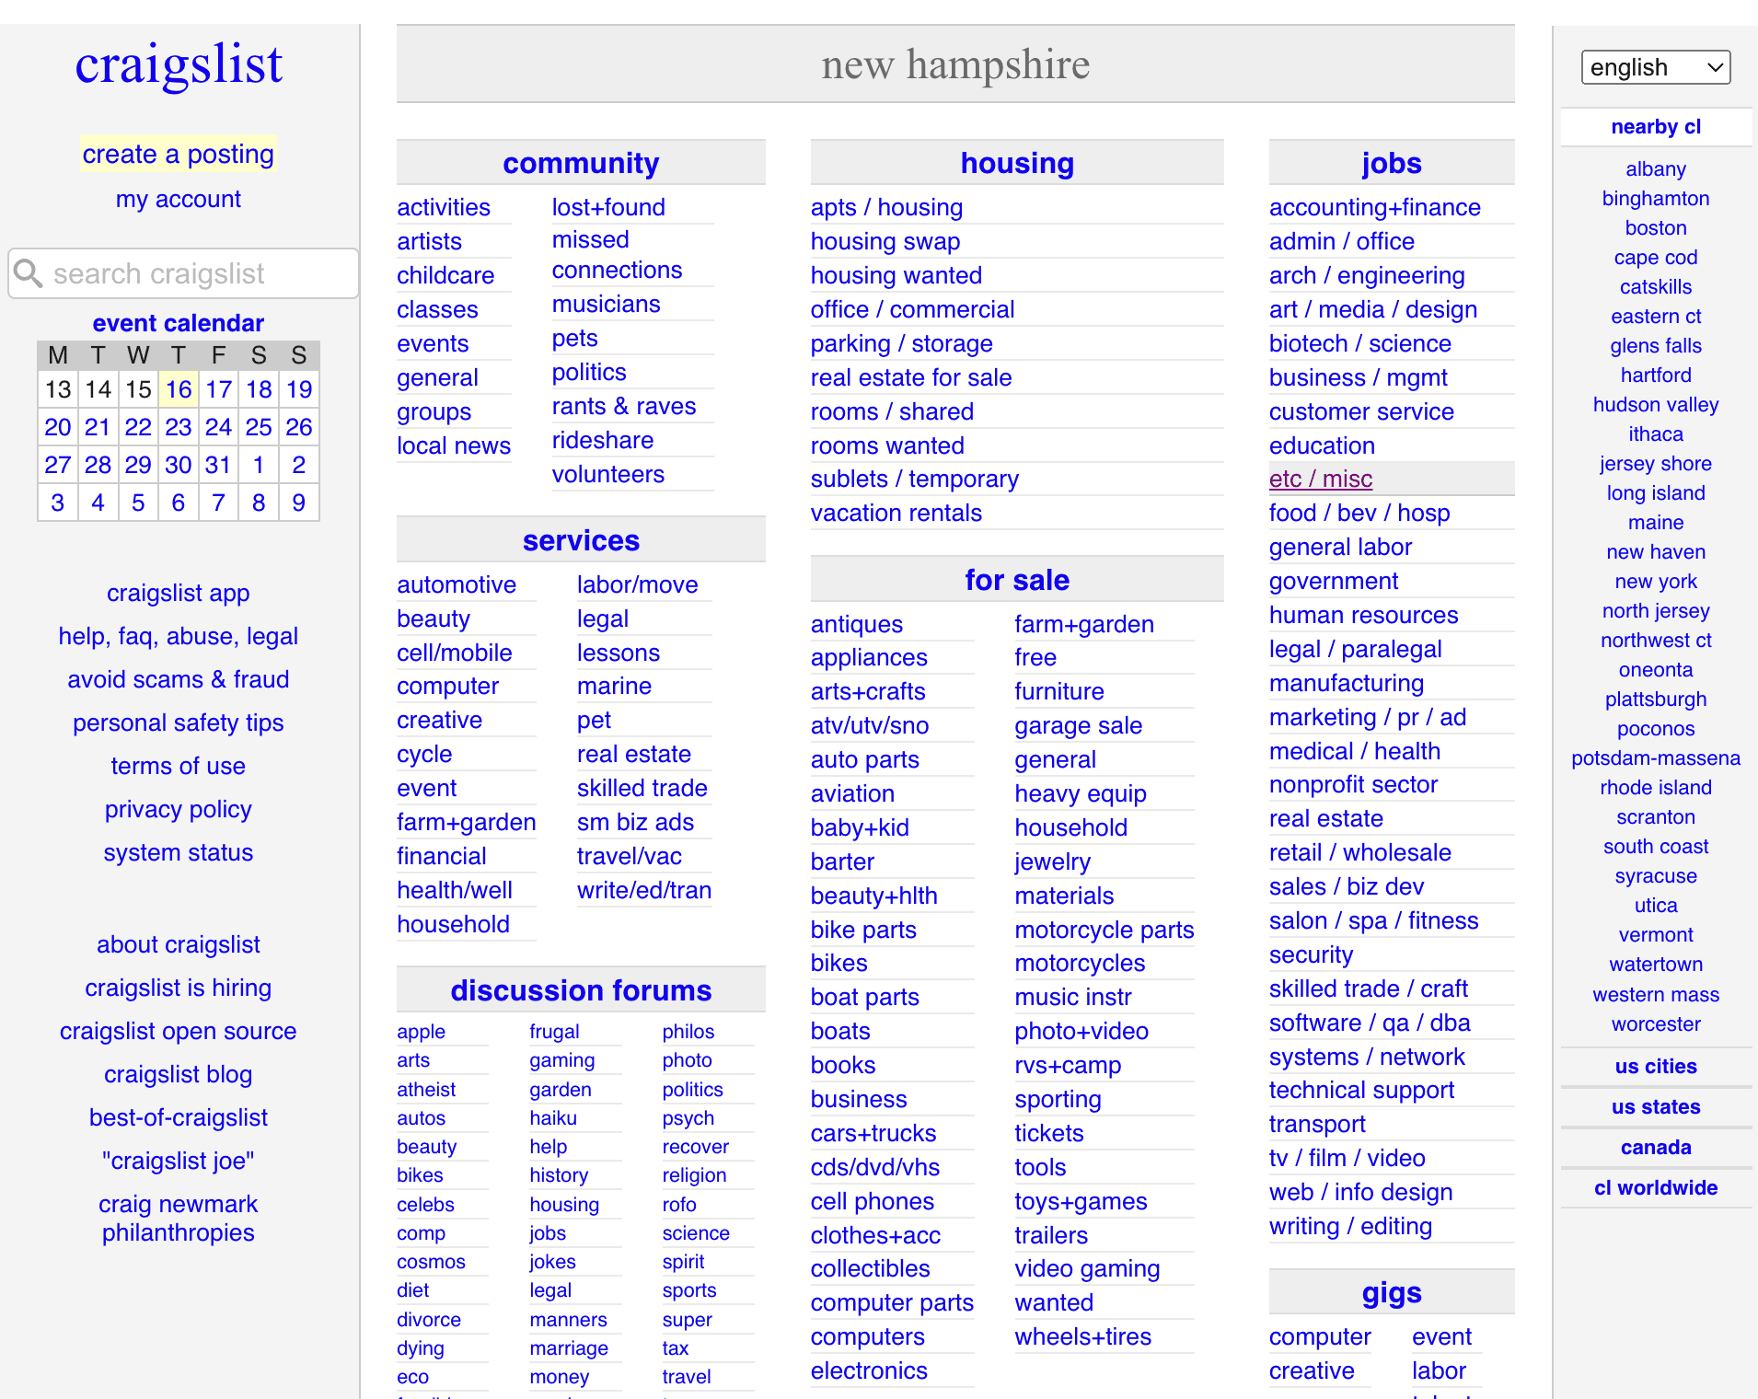
Task: View system status page
Action: coord(179,852)
